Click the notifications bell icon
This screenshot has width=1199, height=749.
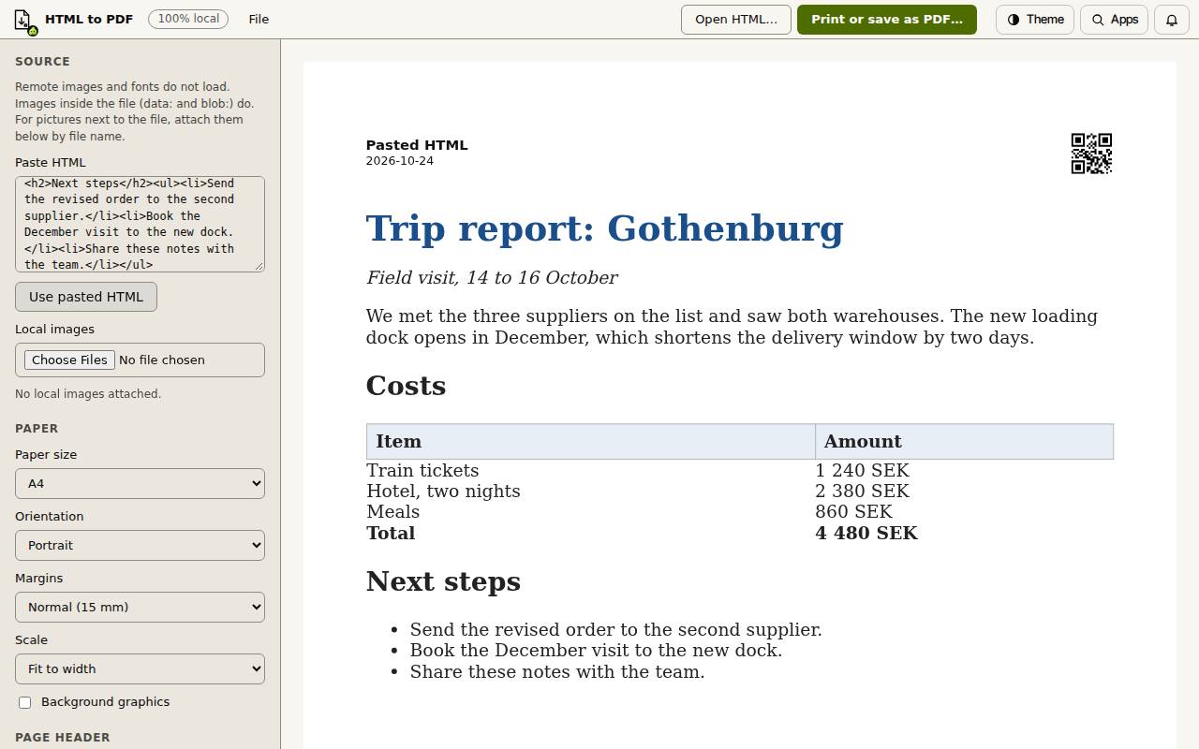(1172, 20)
